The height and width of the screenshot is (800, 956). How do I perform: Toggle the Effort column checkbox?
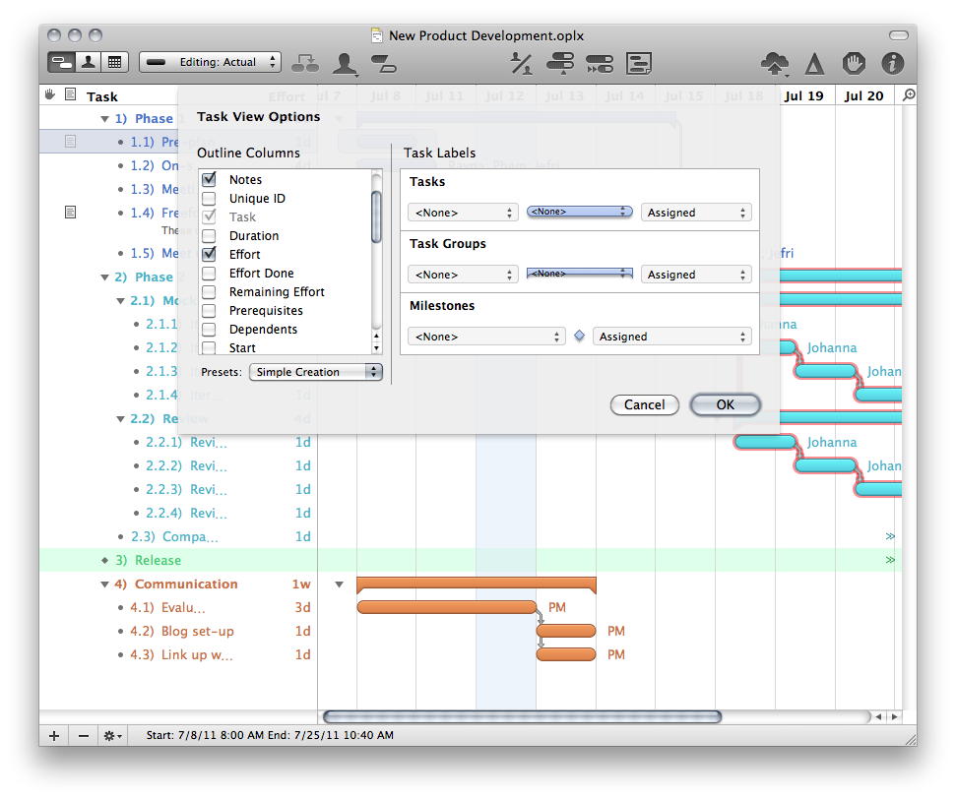coord(209,255)
